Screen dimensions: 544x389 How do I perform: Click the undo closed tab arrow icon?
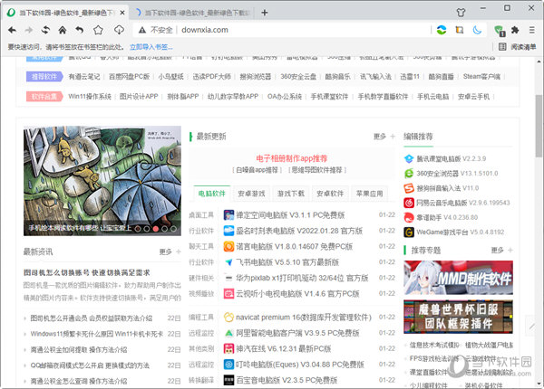click(x=80, y=30)
